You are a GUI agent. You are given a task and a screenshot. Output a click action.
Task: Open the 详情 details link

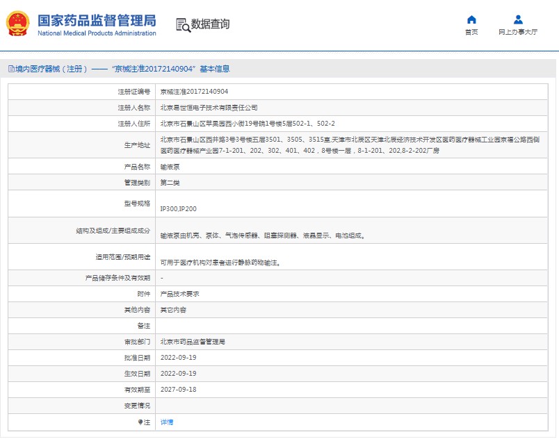point(166,422)
